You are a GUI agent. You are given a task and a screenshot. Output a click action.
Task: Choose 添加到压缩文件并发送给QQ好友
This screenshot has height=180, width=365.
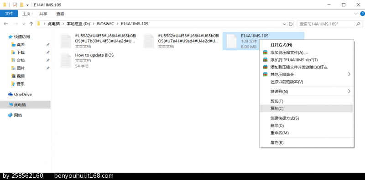click(x=307, y=67)
